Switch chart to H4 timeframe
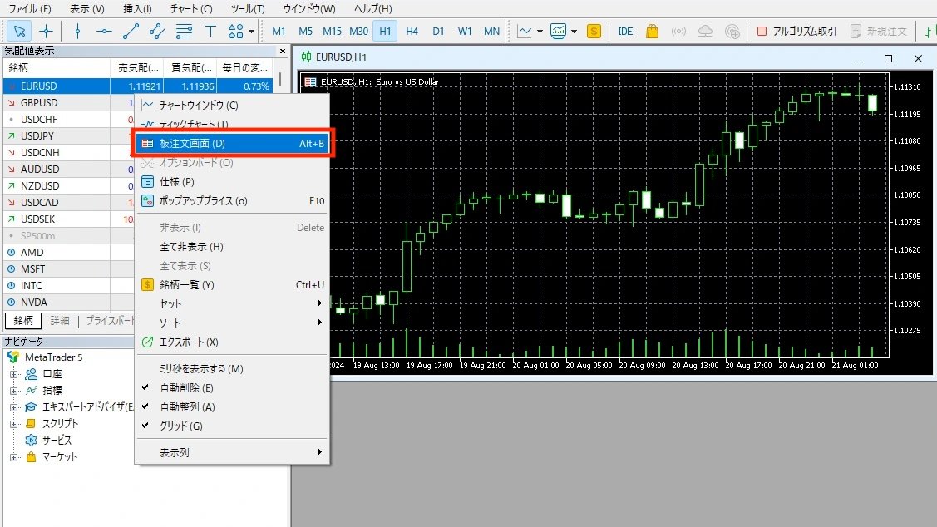 tap(412, 31)
